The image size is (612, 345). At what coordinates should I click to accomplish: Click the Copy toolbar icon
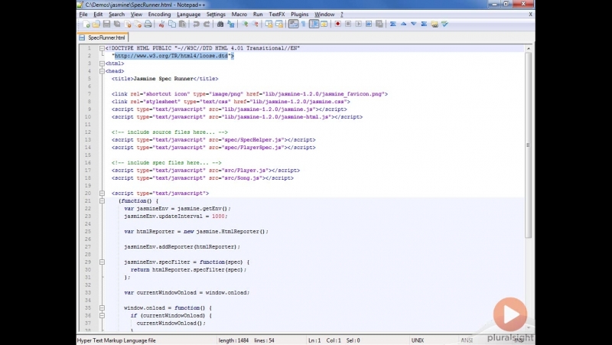(171, 24)
